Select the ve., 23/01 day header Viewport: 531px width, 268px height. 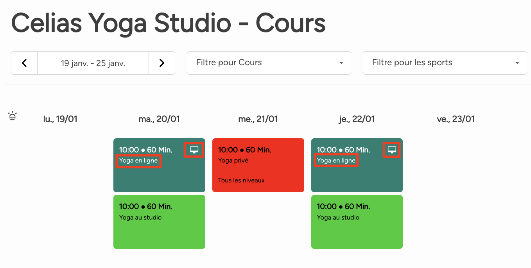click(456, 119)
